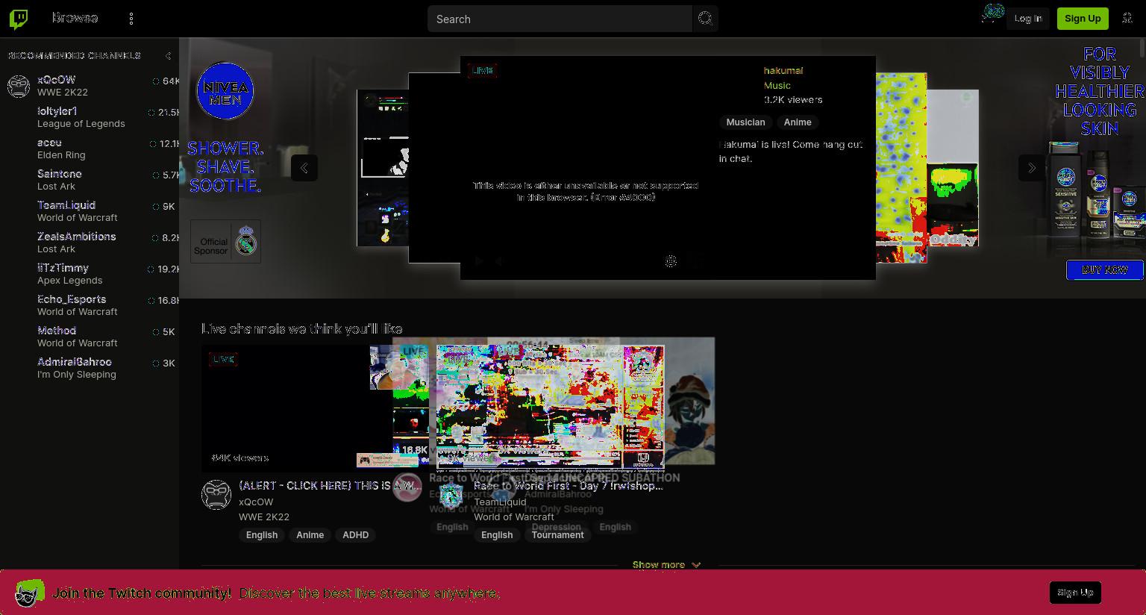Select Anime tag on xQcOW card

click(x=310, y=534)
